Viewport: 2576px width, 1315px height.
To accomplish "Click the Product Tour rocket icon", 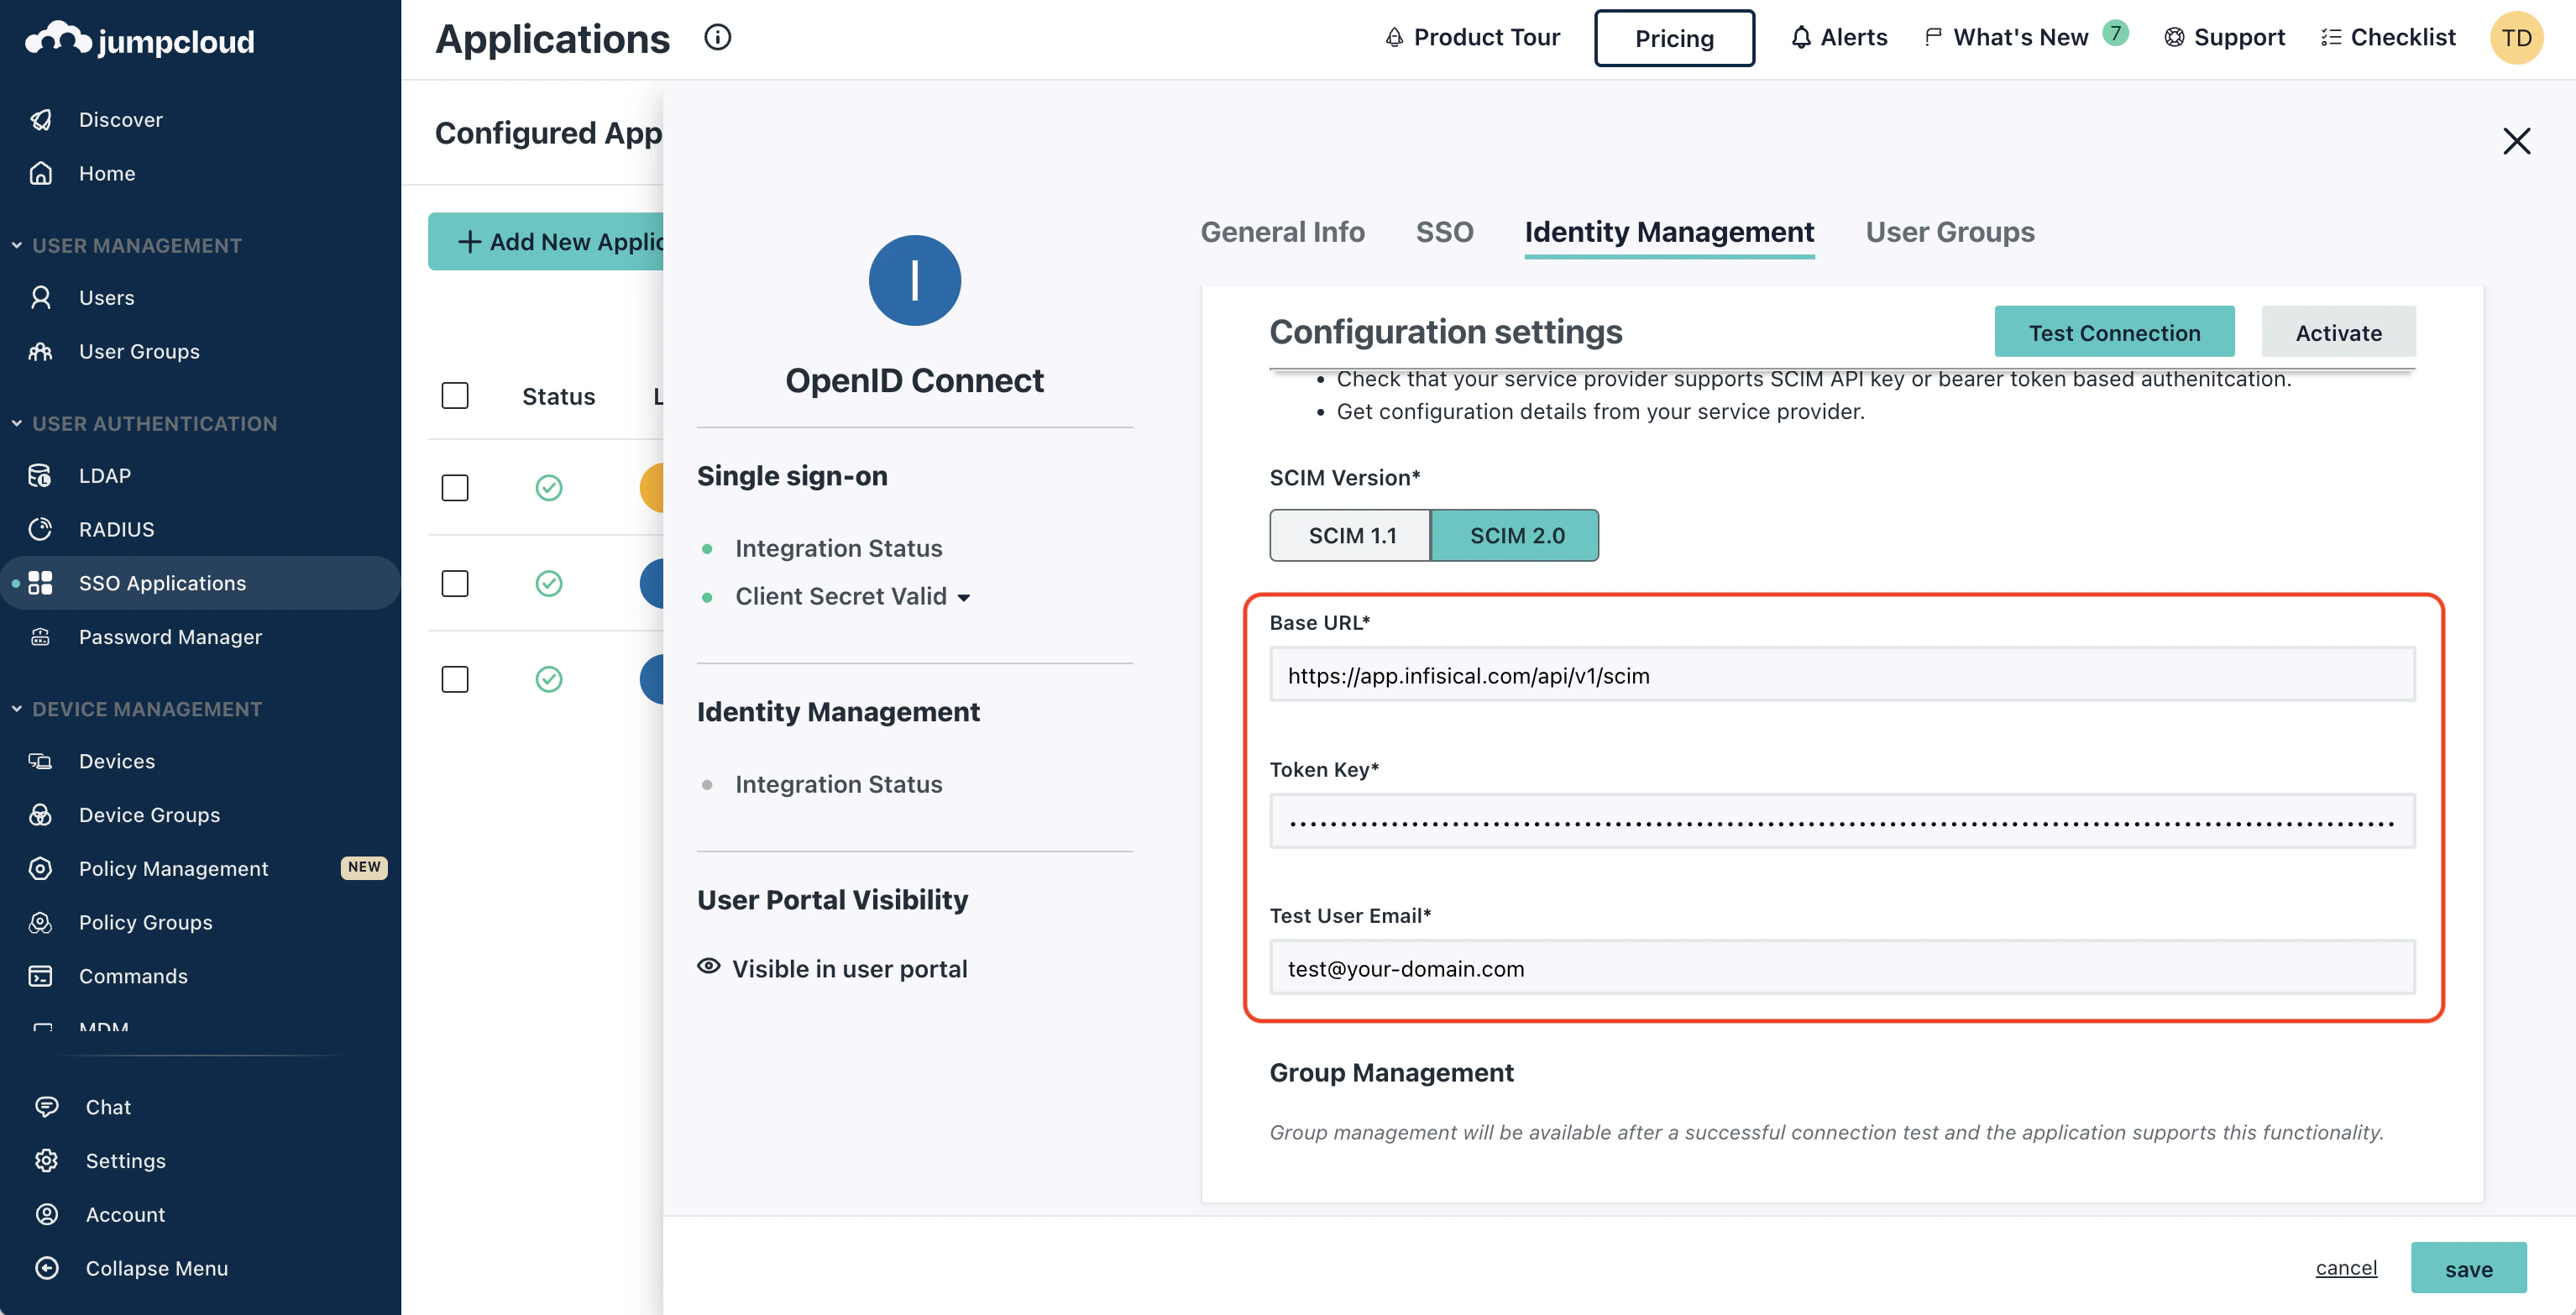I will [x=1394, y=38].
